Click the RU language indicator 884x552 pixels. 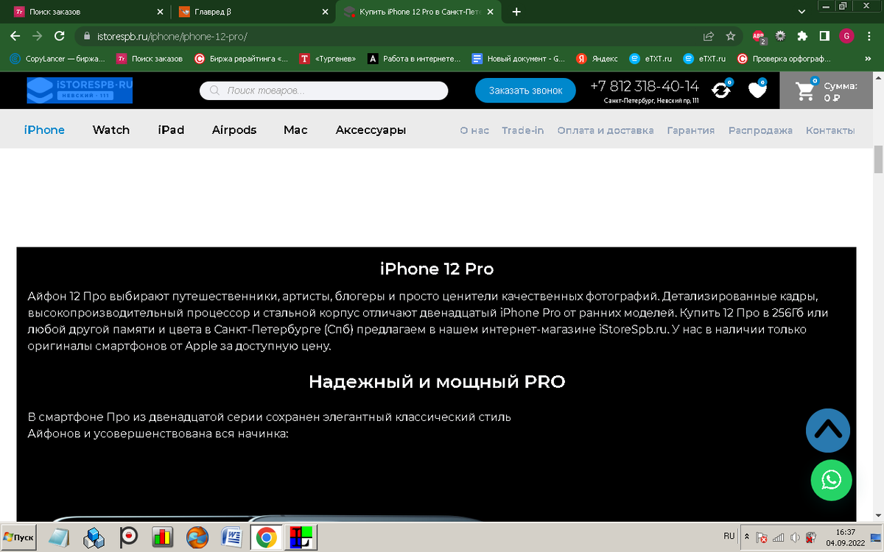coord(729,535)
